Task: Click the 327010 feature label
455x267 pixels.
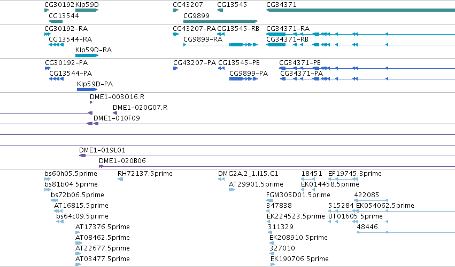Action: [x=282, y=248]
